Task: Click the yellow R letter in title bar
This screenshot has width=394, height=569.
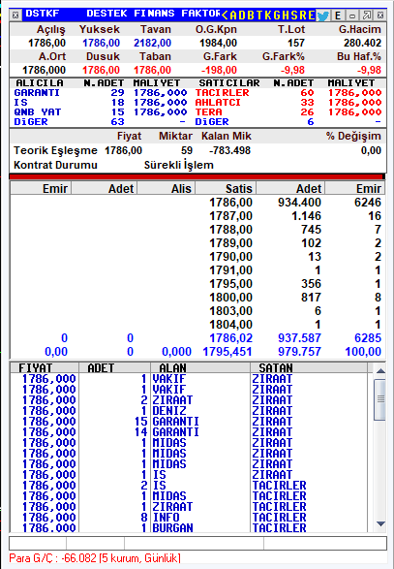Action: pos(303,15)
